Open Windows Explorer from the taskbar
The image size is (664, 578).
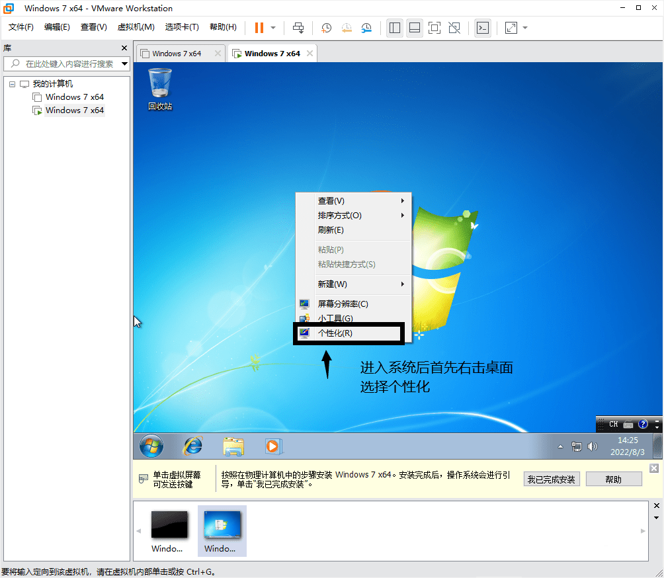pyautogui.click(x=233, y=446)
